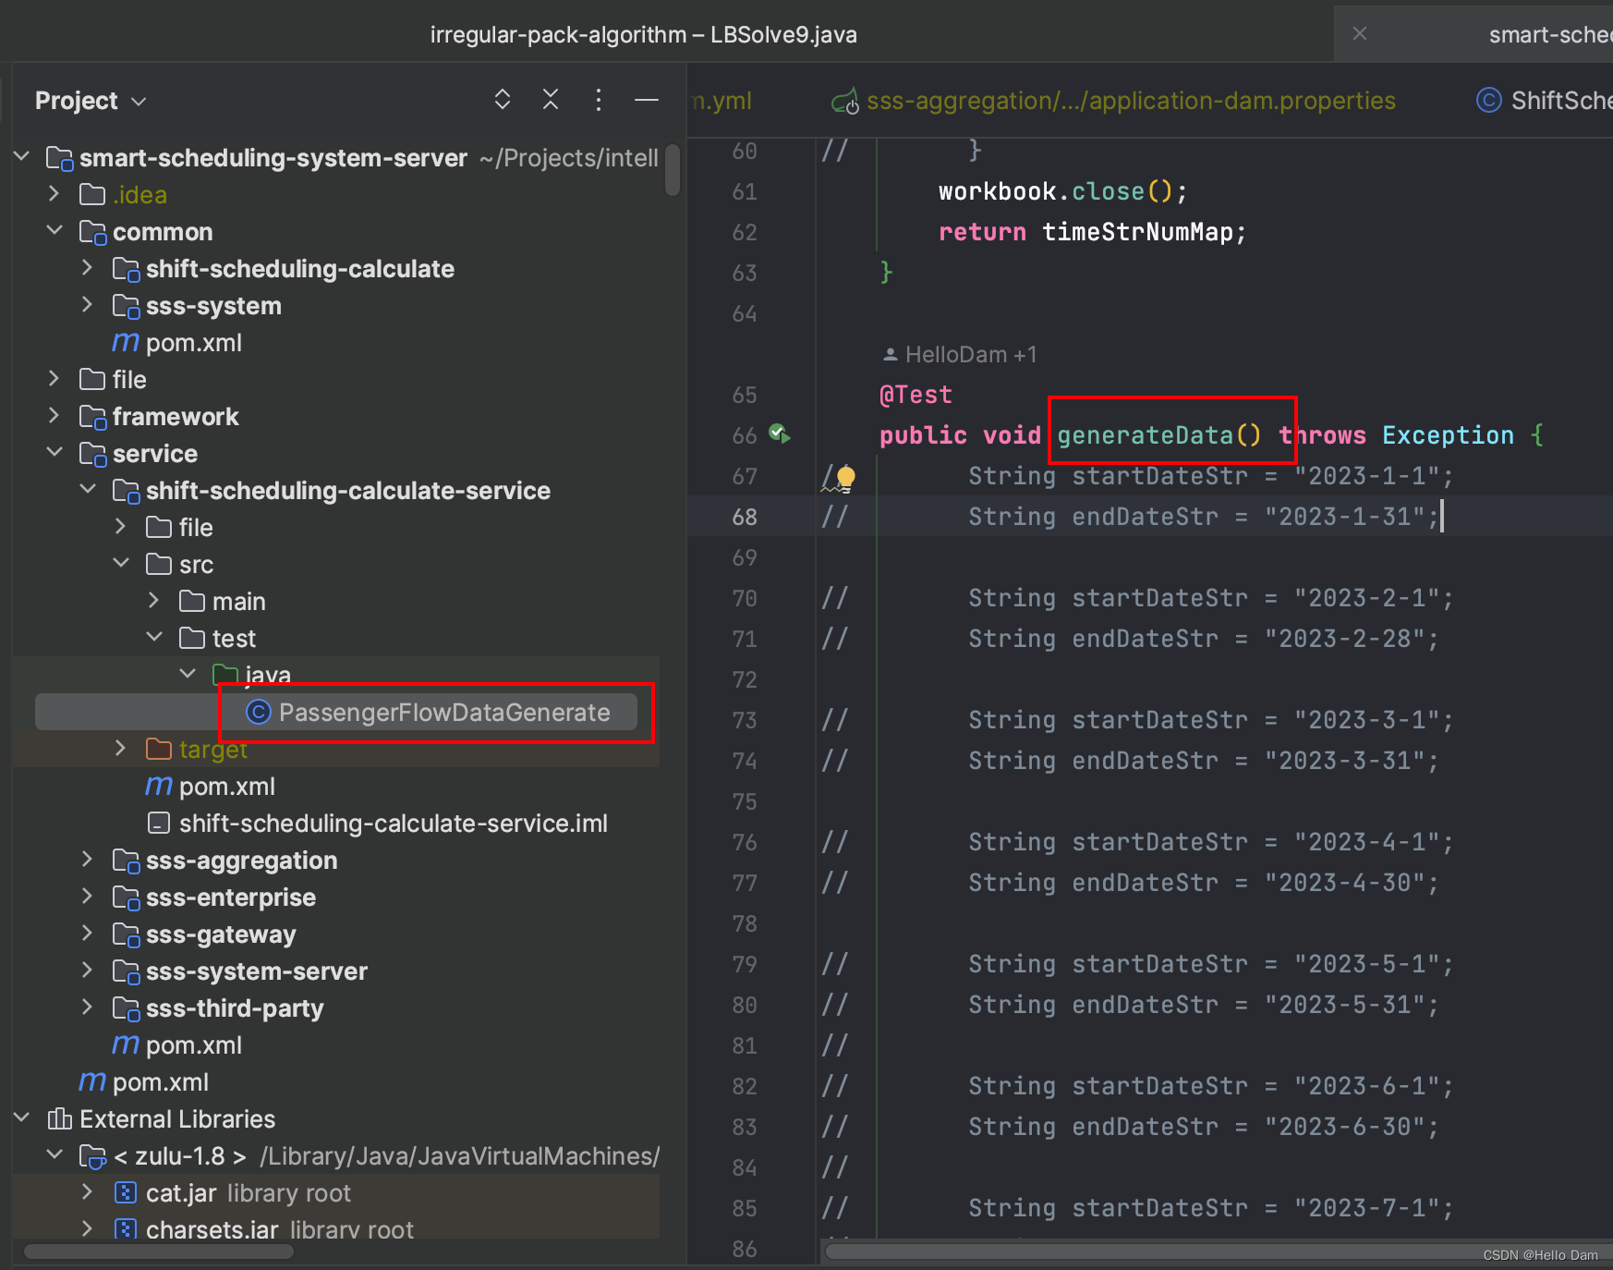
Task: Click the src folder icon
Action: (x=159, y=564)
